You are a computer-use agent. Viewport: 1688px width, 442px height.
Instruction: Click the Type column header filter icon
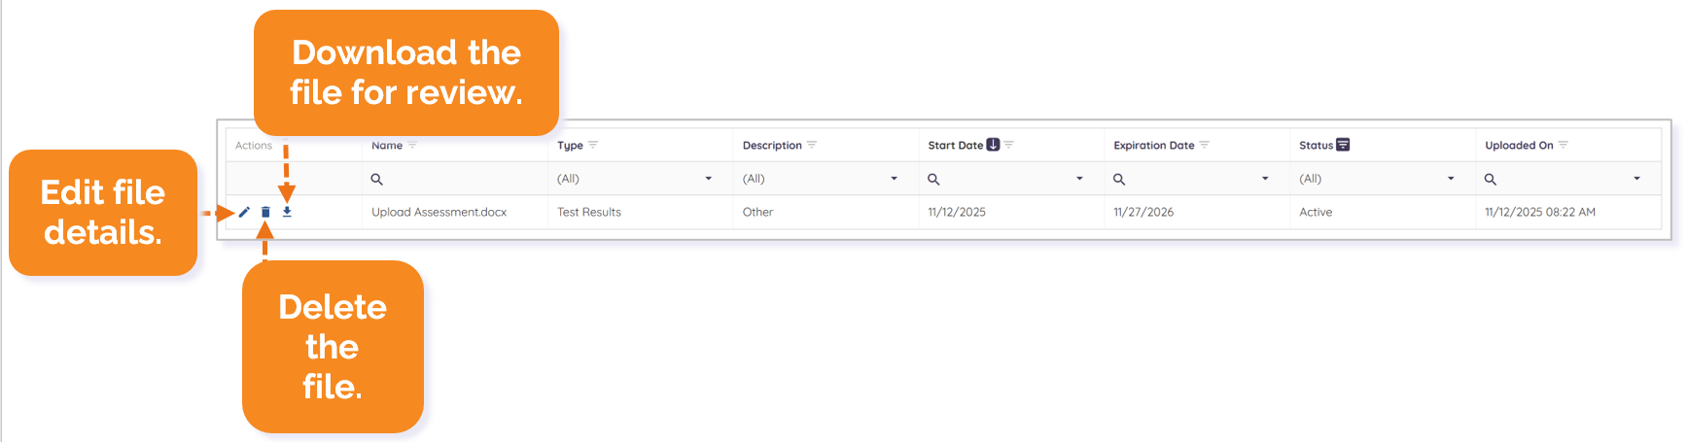pyautogui.click(x=593, y=146)
